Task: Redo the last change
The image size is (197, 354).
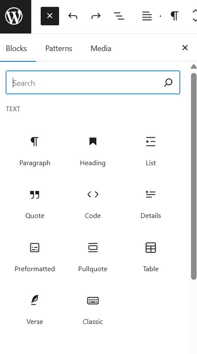Action: click(96, 16)
